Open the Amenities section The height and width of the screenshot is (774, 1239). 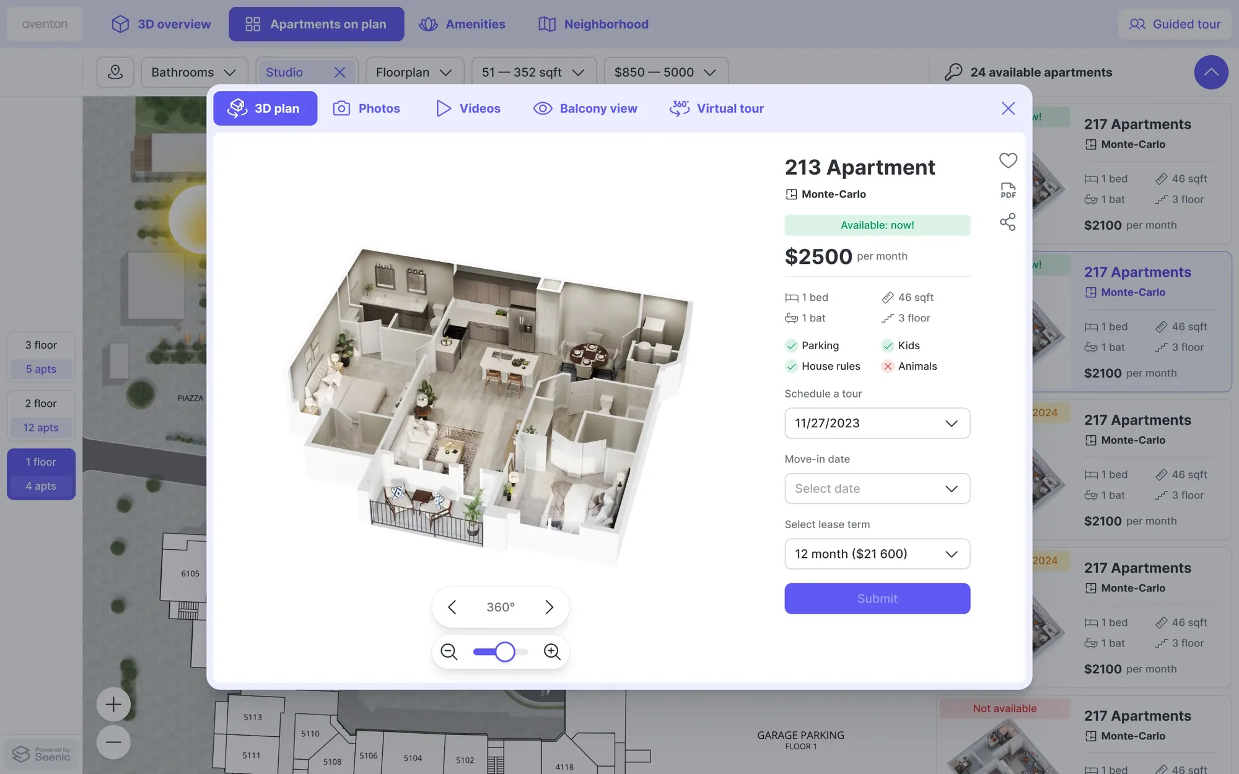coord(462,24)
